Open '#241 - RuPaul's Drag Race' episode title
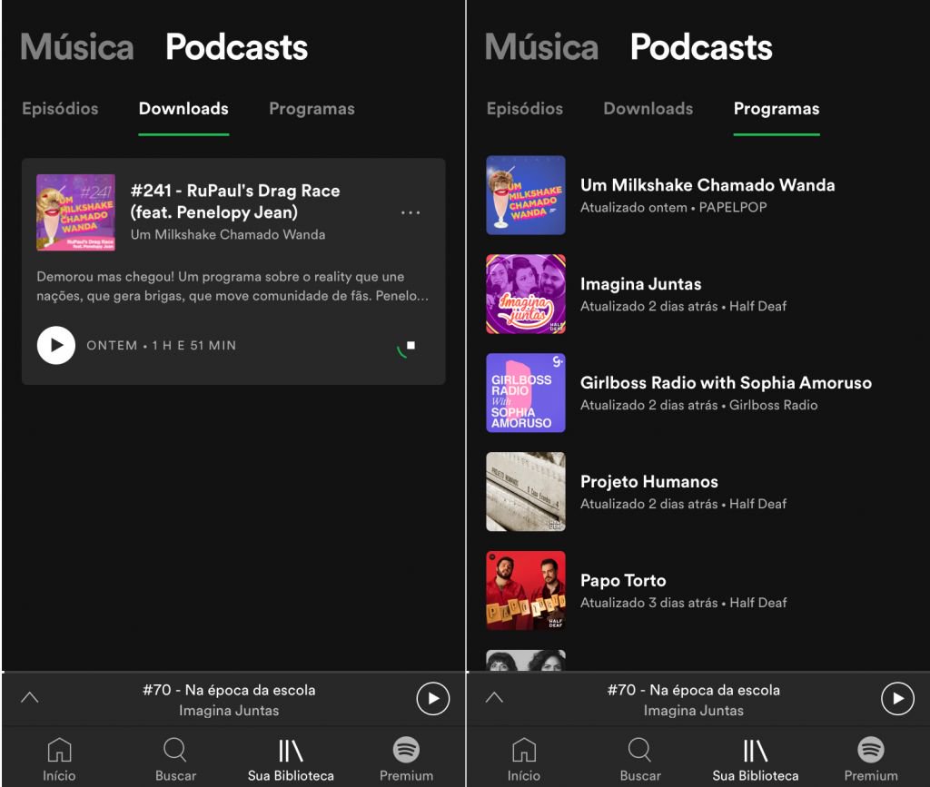This screenshot has height=787, width=930. coord(235,202)
